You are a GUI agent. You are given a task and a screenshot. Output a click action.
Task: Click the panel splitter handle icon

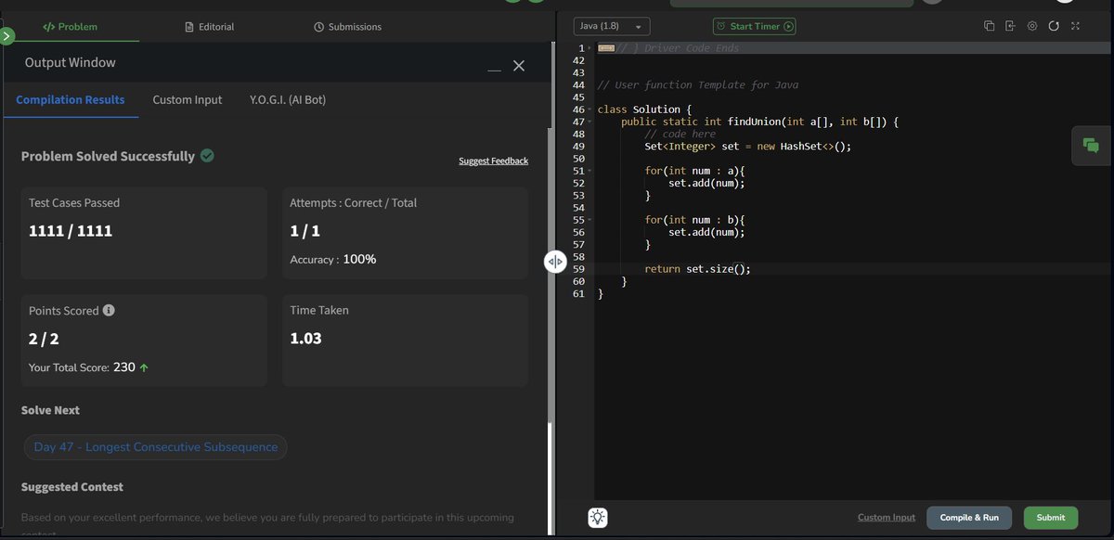coord(554,262)
